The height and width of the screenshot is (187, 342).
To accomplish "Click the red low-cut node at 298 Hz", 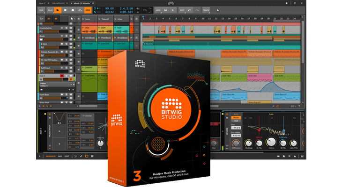I will pos(259,130).
